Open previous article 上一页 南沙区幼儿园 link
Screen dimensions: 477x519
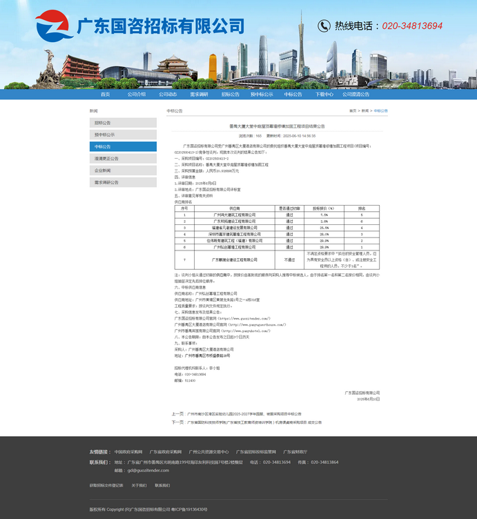pos(244,414)
